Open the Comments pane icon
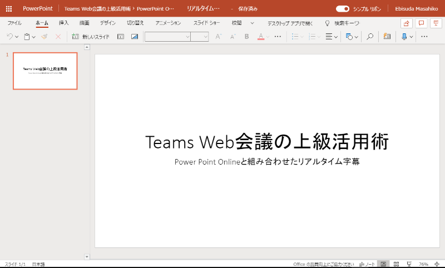The width and height of the screenshot is (445, 268). coord(421,23)
